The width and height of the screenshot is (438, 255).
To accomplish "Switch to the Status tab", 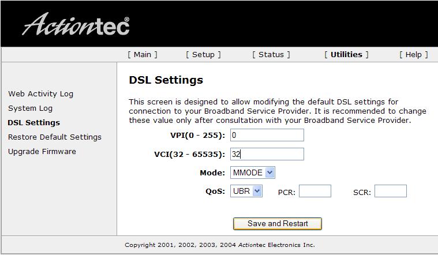I will tap(271, 54).
